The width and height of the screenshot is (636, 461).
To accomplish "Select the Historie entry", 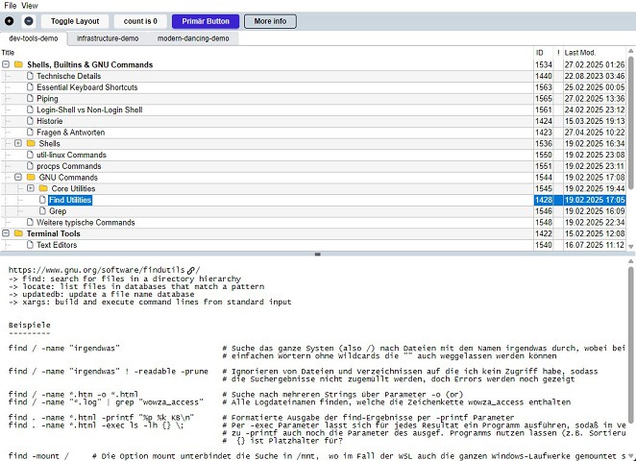I will click(x=50, y=121).
